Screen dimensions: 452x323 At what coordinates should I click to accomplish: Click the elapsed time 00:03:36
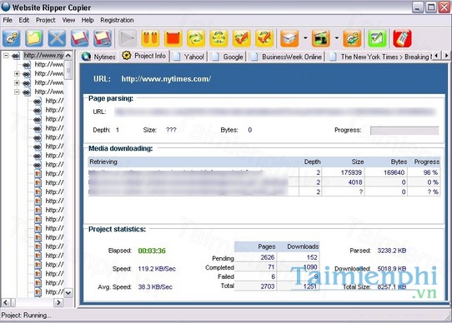(152, 251)
